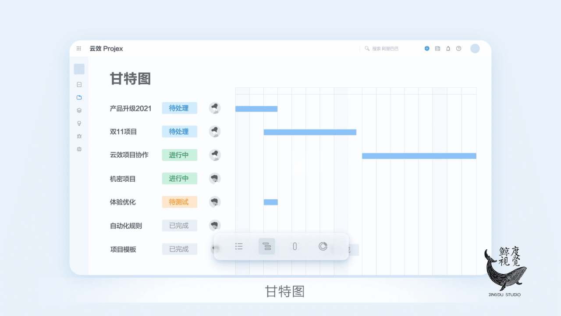Change 进行中 status of 机密项目
This screenshot has height=316, width=561.
(179, 179)
